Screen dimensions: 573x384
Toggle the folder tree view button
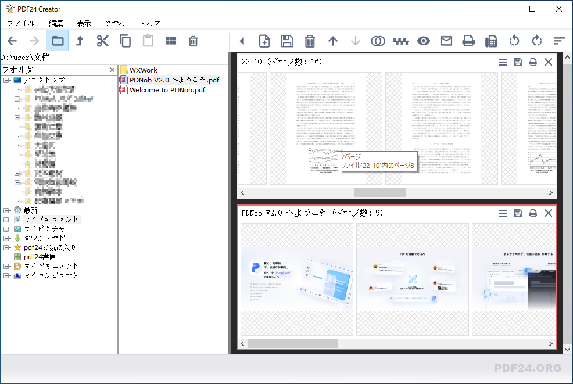coord(58,41)
